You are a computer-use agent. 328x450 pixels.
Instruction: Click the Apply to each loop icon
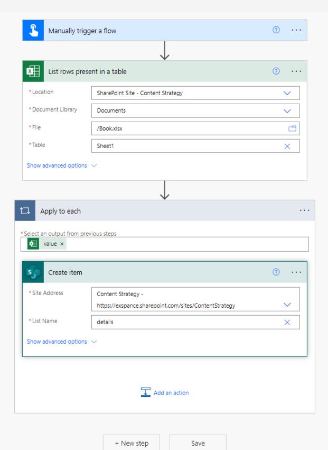pos(25,210)
